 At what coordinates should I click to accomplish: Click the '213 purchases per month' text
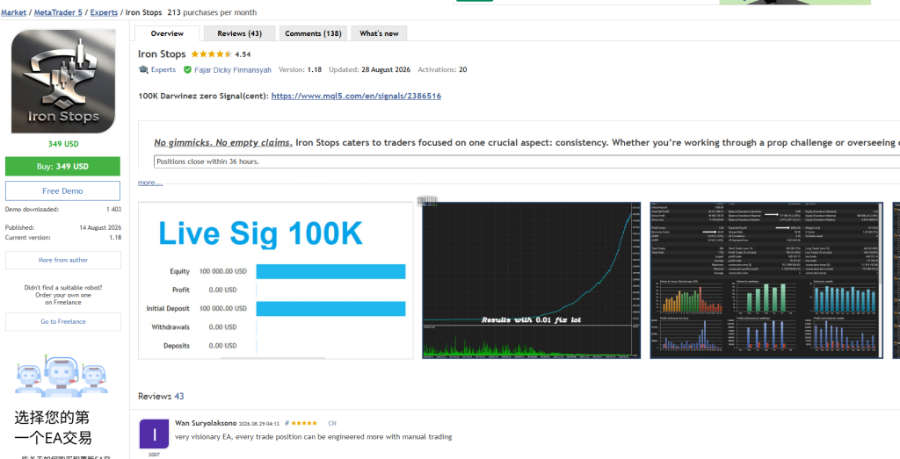point(213,12)
